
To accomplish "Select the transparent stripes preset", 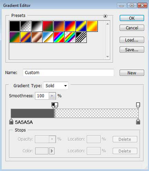I will pos(81,37).
